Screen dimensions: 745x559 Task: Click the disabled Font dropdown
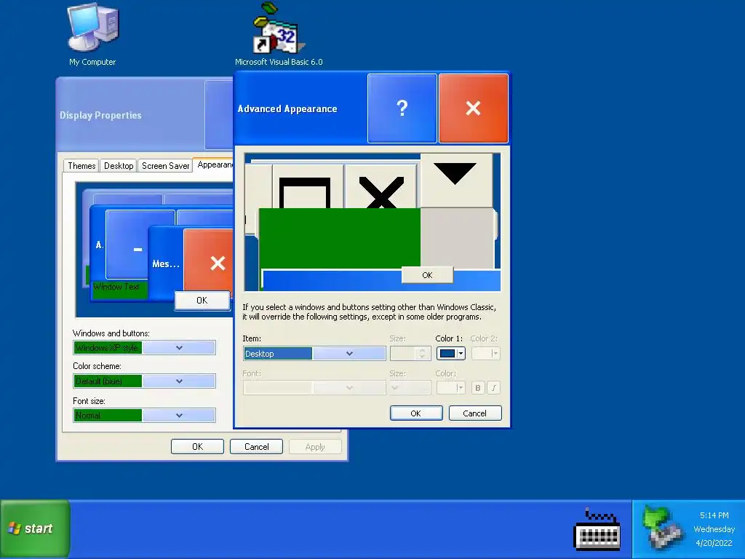click(314, 388)
